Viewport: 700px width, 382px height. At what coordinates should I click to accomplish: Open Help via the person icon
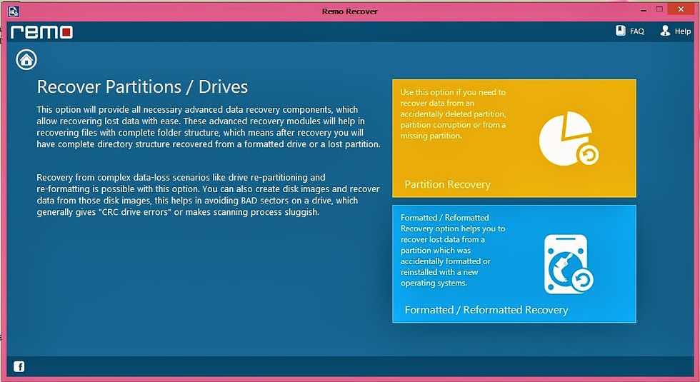pyautogui.click(x=665, y=31)
